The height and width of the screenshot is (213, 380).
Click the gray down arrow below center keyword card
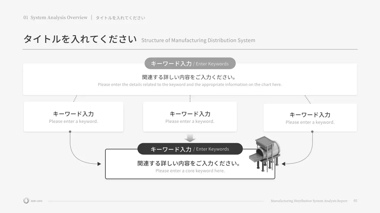[190, 138]
